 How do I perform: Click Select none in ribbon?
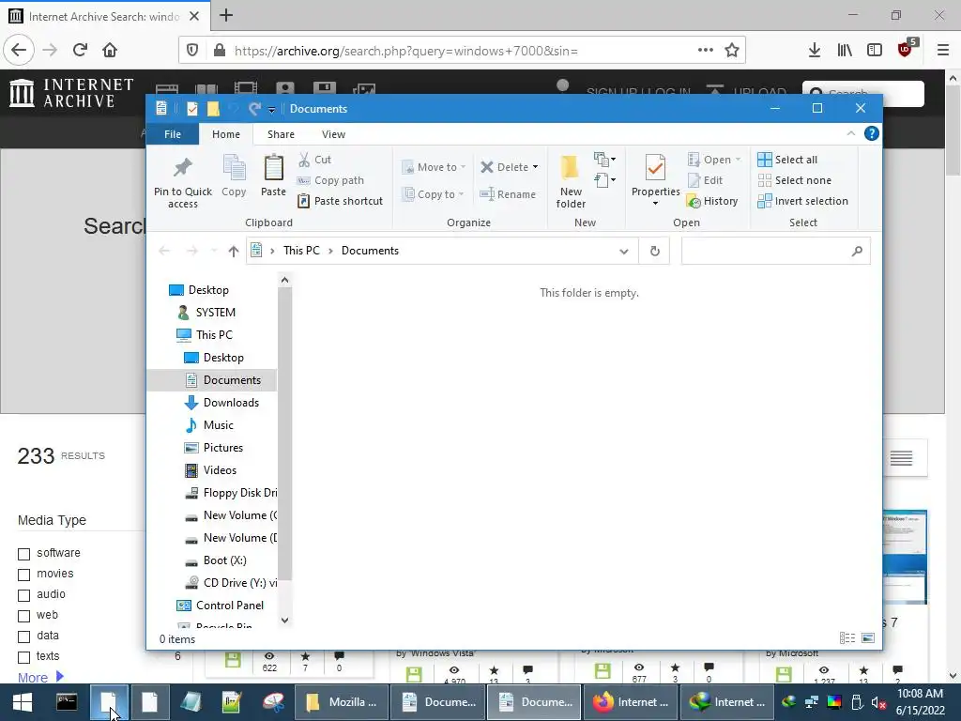794,180
